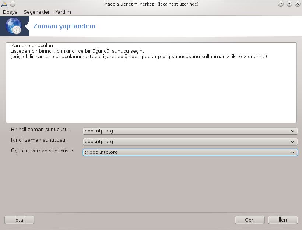302x230 pixels.
Task: Click the Birincil zaman sunucusu label
Action: click(40, 129)
